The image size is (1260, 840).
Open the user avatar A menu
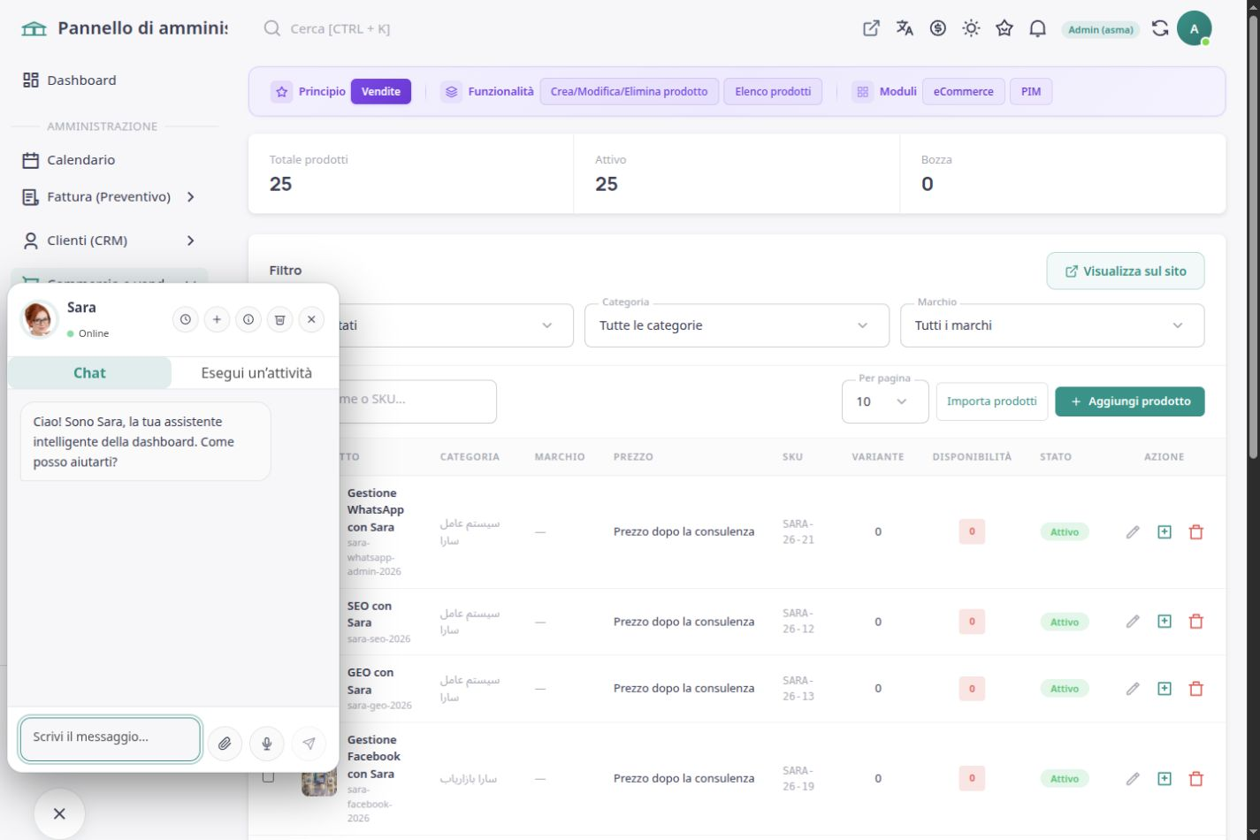click(x=1194, y=28)
